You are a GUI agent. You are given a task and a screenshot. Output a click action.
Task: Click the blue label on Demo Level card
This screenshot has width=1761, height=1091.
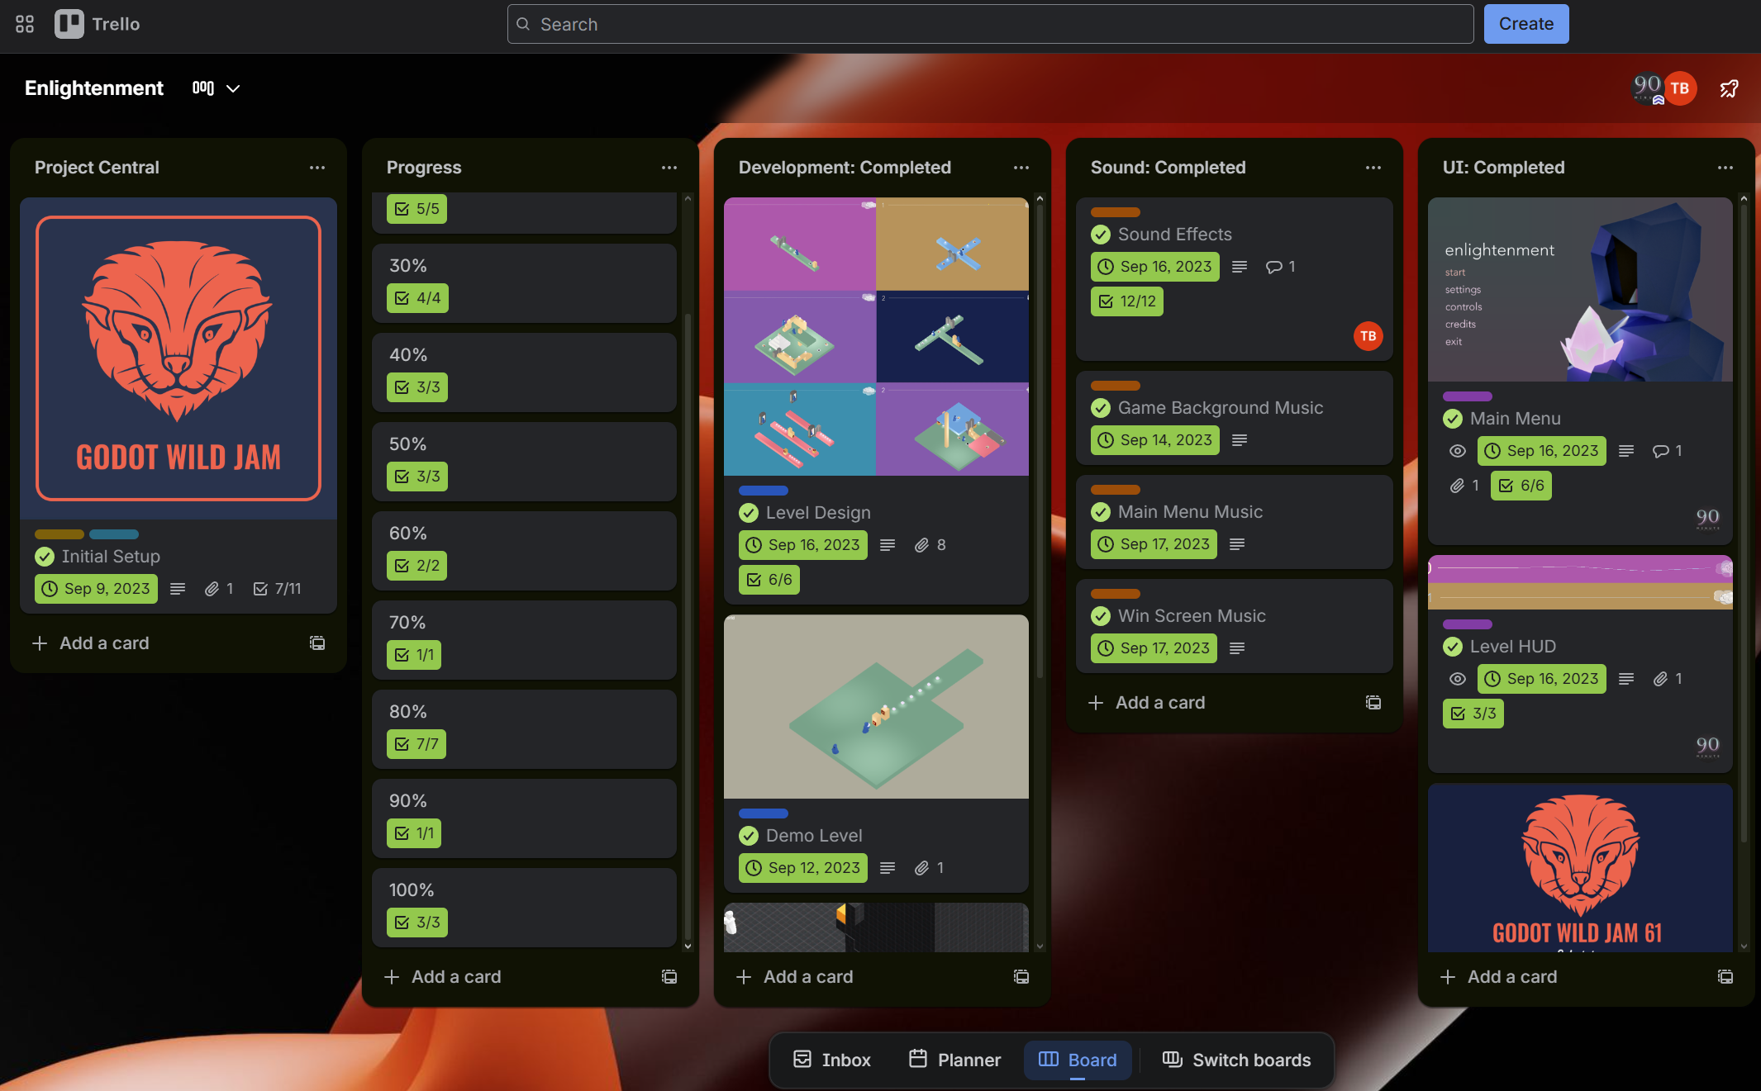pyautogui.click(x=763, y=814)
